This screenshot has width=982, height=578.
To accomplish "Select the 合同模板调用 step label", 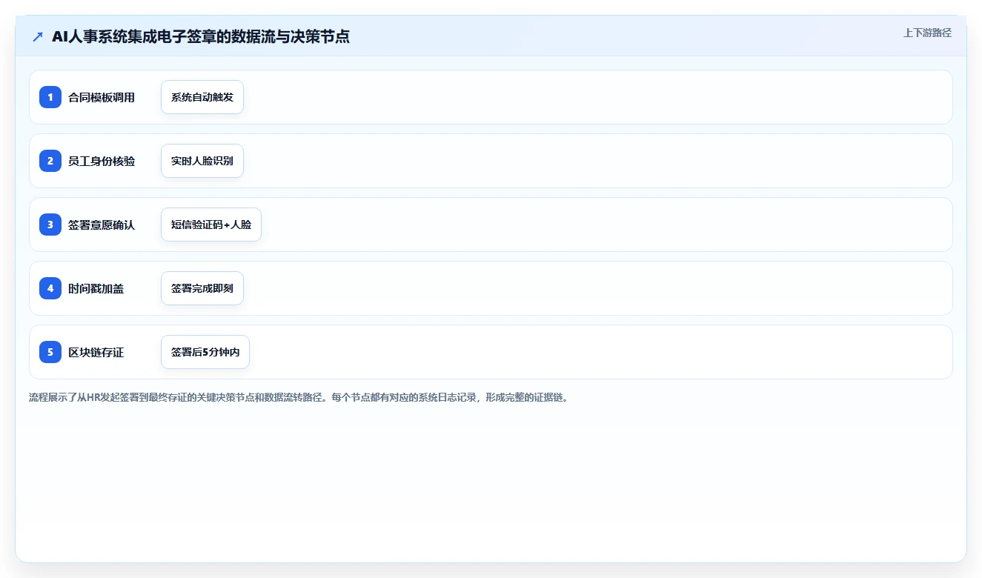I will pyautogui.click(x=102, y=97).
